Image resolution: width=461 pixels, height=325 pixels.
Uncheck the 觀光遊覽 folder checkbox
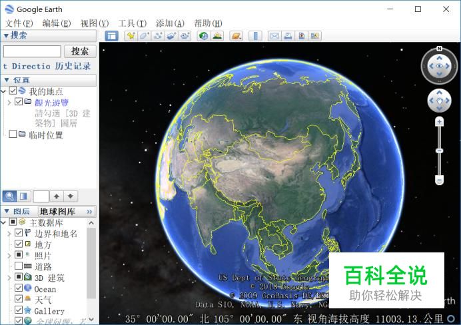pos(19,102)
